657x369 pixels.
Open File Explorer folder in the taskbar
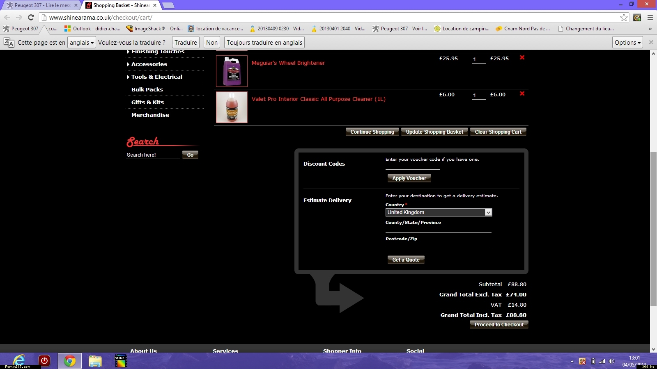coord(95,361)
